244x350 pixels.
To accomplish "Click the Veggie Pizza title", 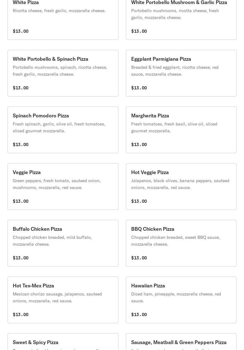I will (x=26, y=172).
